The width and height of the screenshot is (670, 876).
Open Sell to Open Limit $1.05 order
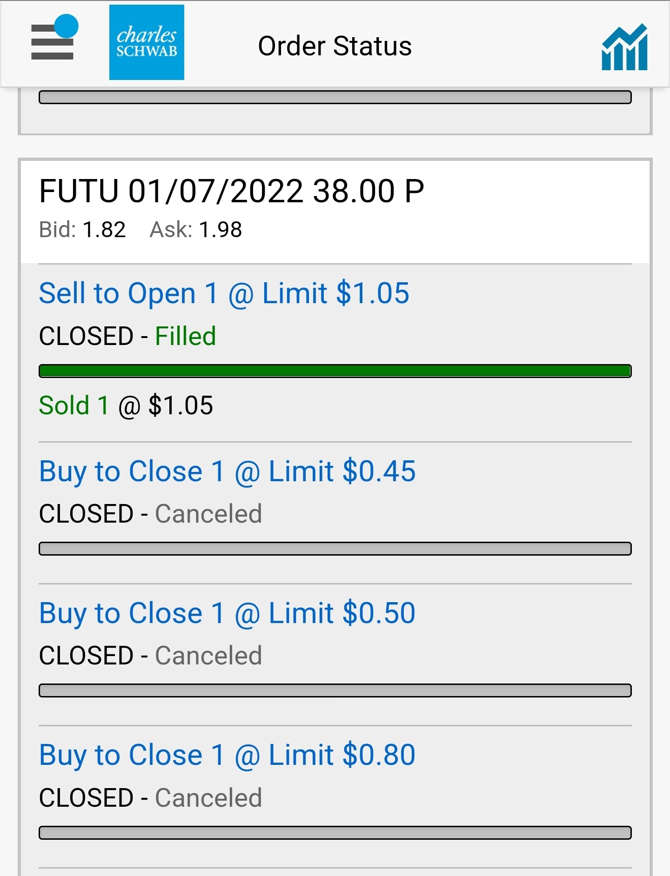tap(224, 293)
